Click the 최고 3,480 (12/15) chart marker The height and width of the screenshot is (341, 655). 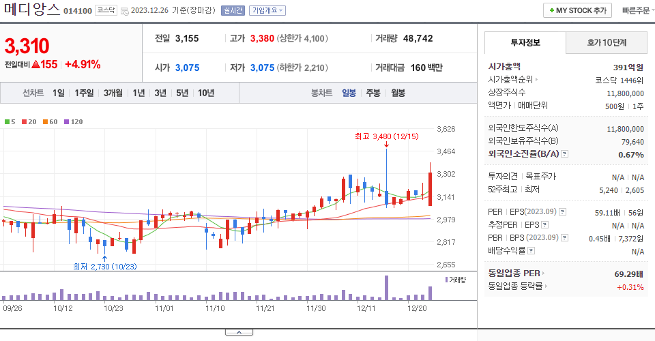point(386,136)
